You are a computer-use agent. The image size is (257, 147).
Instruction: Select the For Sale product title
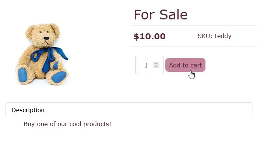point(161,15)
